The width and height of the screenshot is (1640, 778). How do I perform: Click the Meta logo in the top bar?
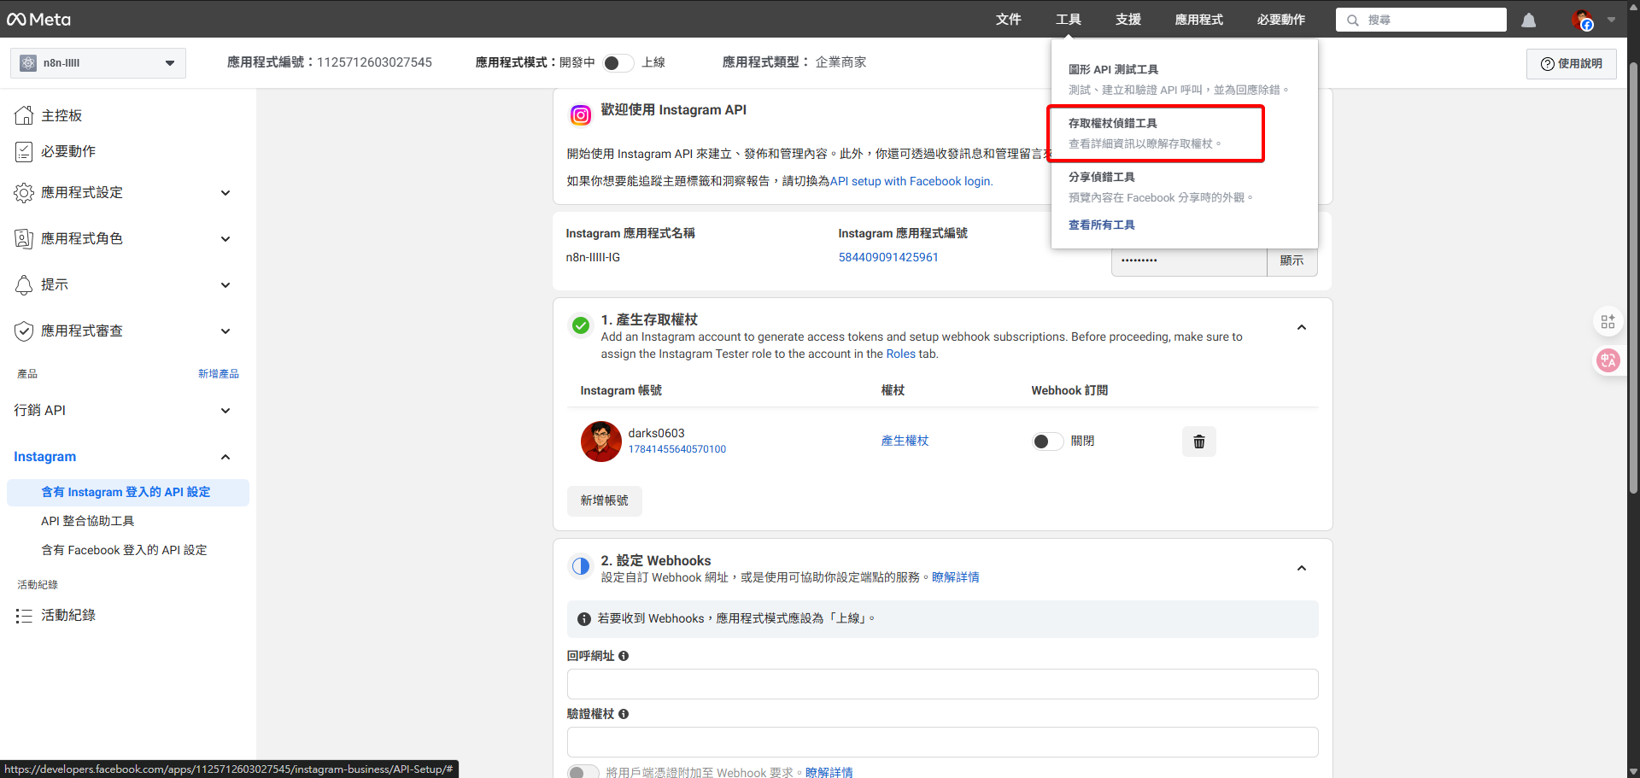pyautogui.click(x=38, y=19)
